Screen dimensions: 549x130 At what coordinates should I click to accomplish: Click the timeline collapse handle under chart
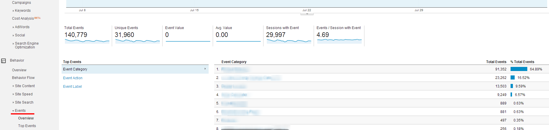(x=307, y=14)
